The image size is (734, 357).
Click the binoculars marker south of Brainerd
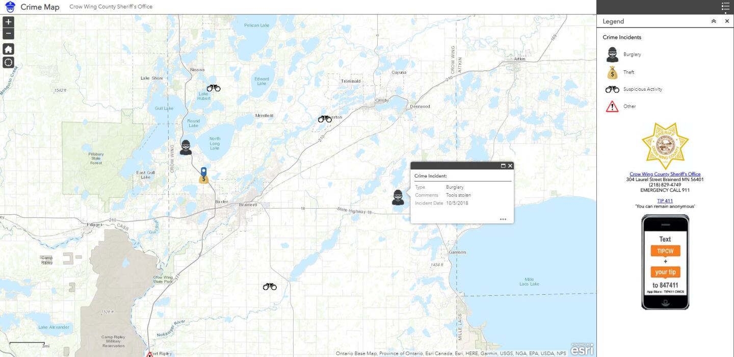coord(270,287)
